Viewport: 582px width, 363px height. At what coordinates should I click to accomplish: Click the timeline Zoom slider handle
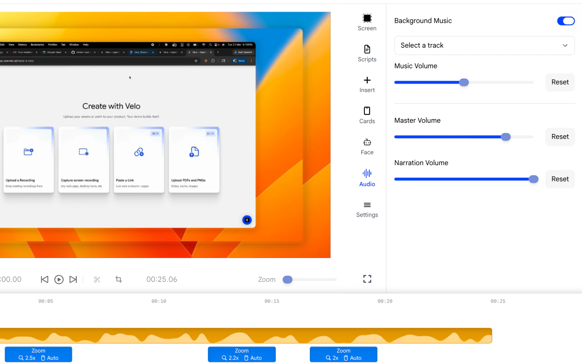click(x=288, y=279)
